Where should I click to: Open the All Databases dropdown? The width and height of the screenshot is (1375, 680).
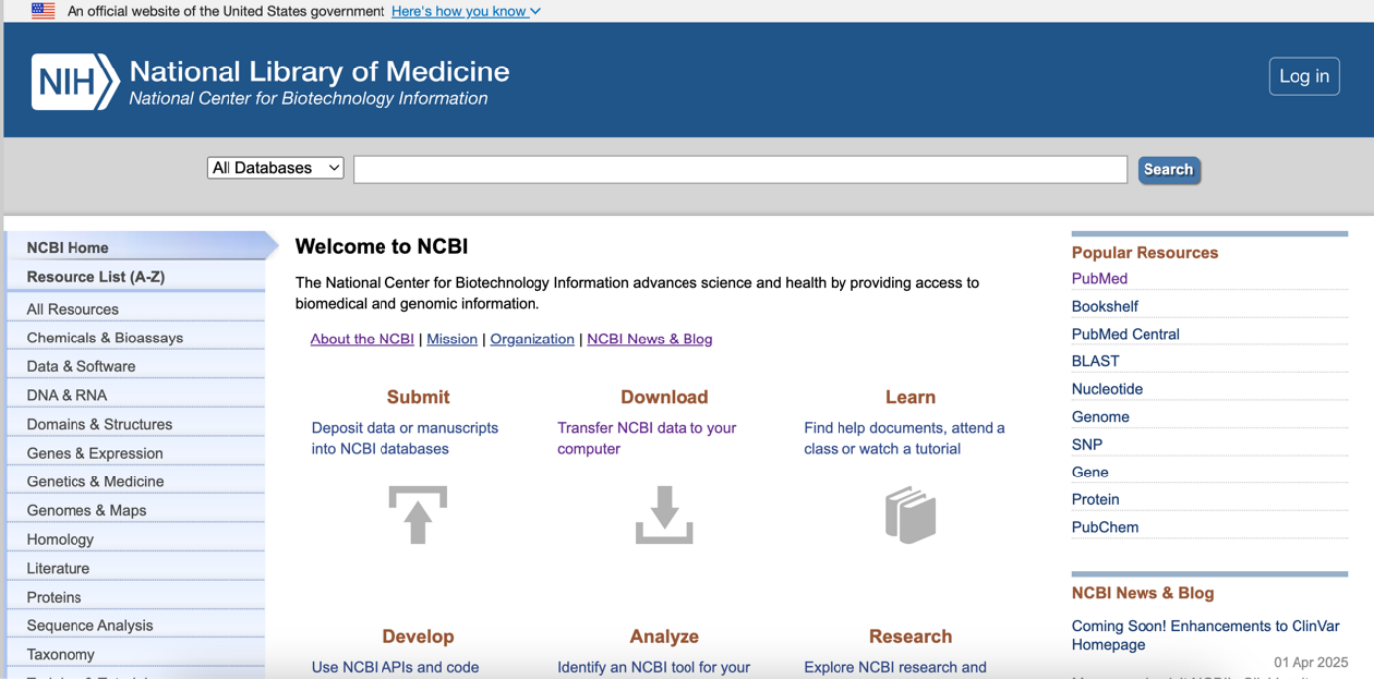(275, 168)
